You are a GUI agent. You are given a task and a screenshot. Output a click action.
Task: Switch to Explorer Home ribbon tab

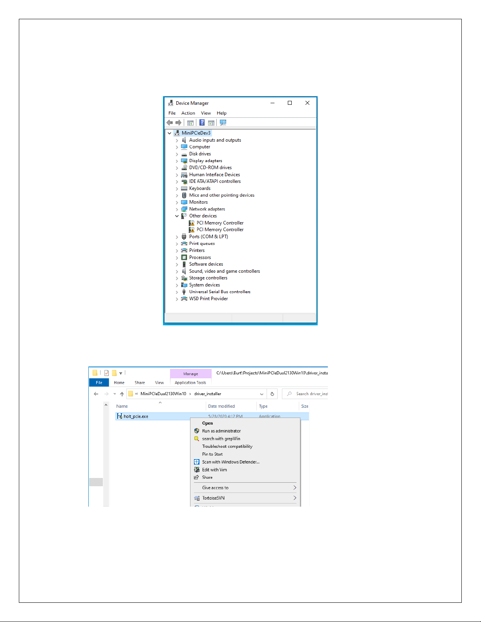(x=119, y=383)
